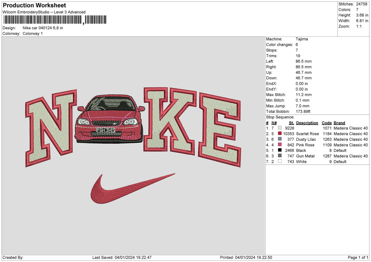Click the "Down:" measurement label
This screenshot has height=262, width=371.
(272, 78)
